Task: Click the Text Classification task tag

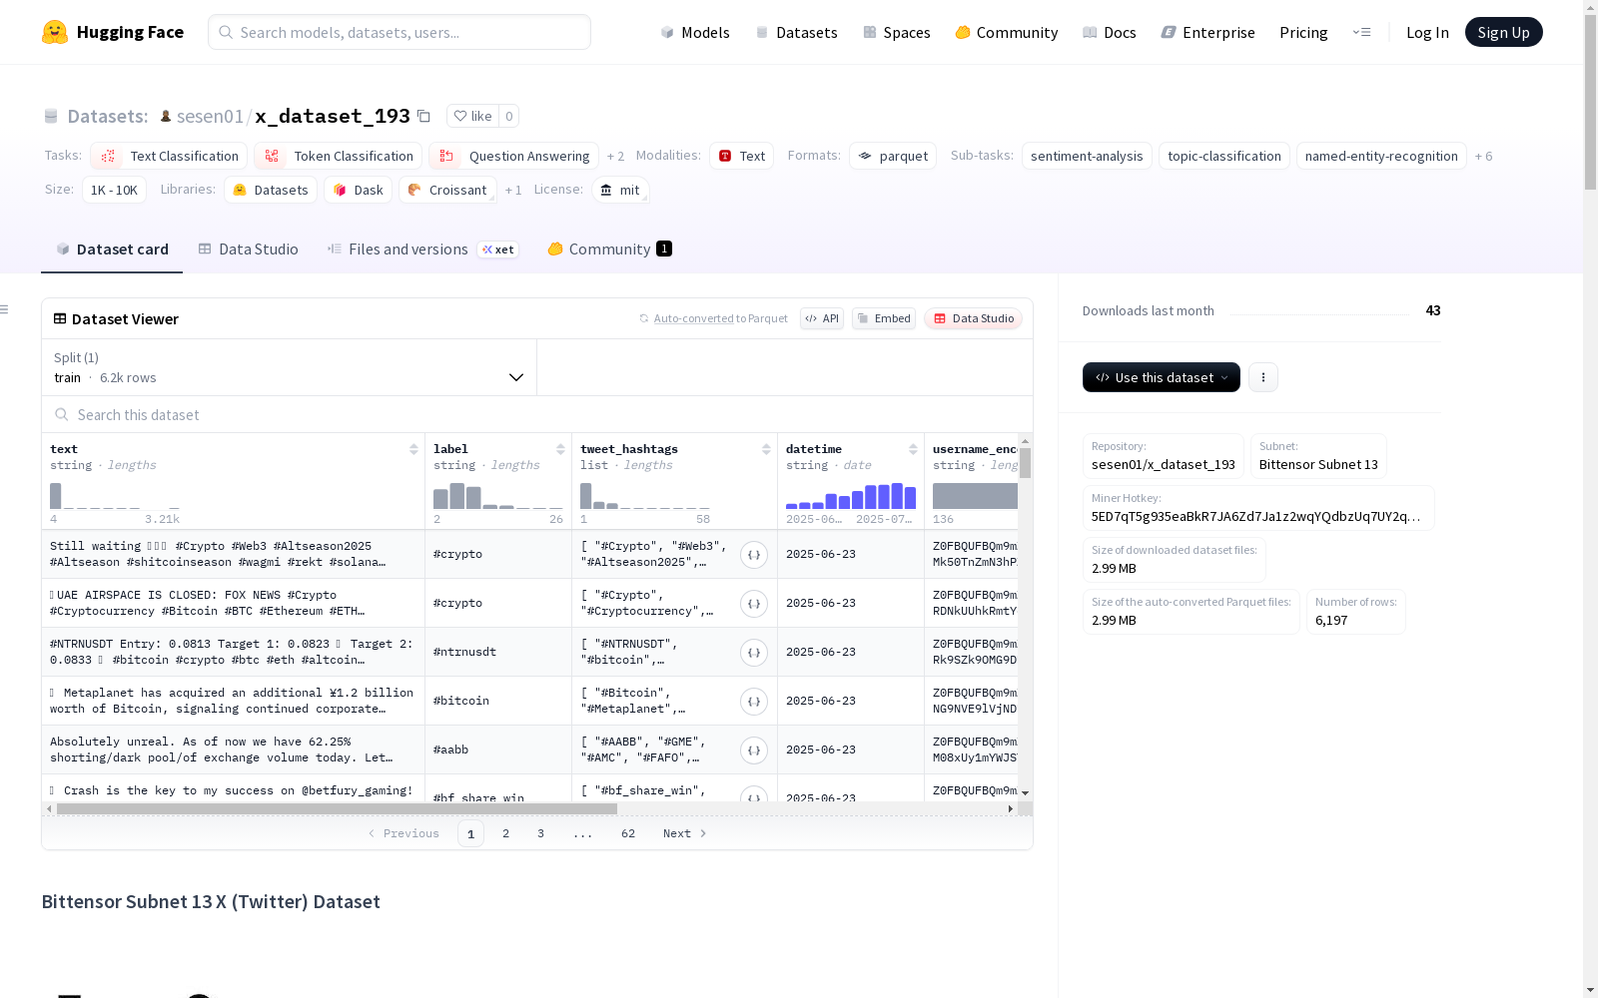Action: pyautogui.click(x=169, y=156)
